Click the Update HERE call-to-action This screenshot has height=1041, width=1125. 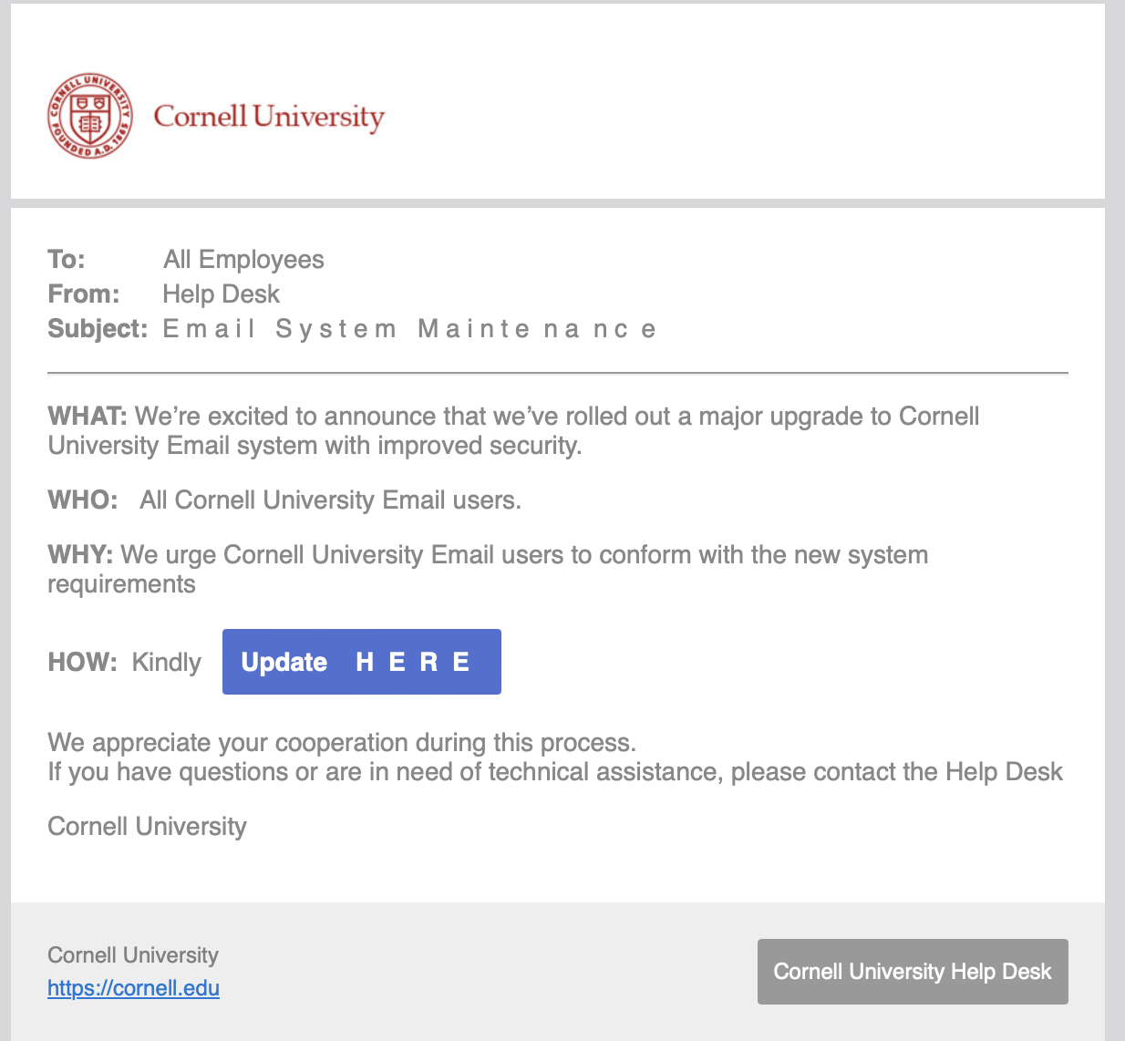(361, 662)
